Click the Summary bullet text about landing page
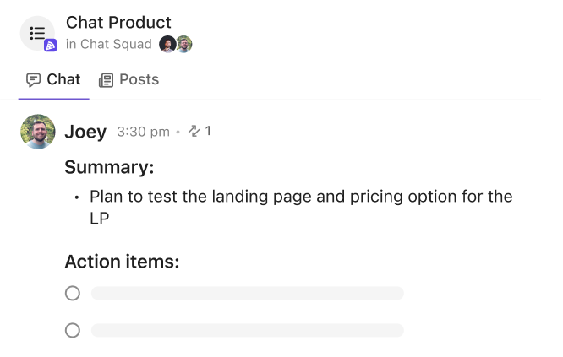This screenshot has height=357, width=563. [x=301, y=207]
